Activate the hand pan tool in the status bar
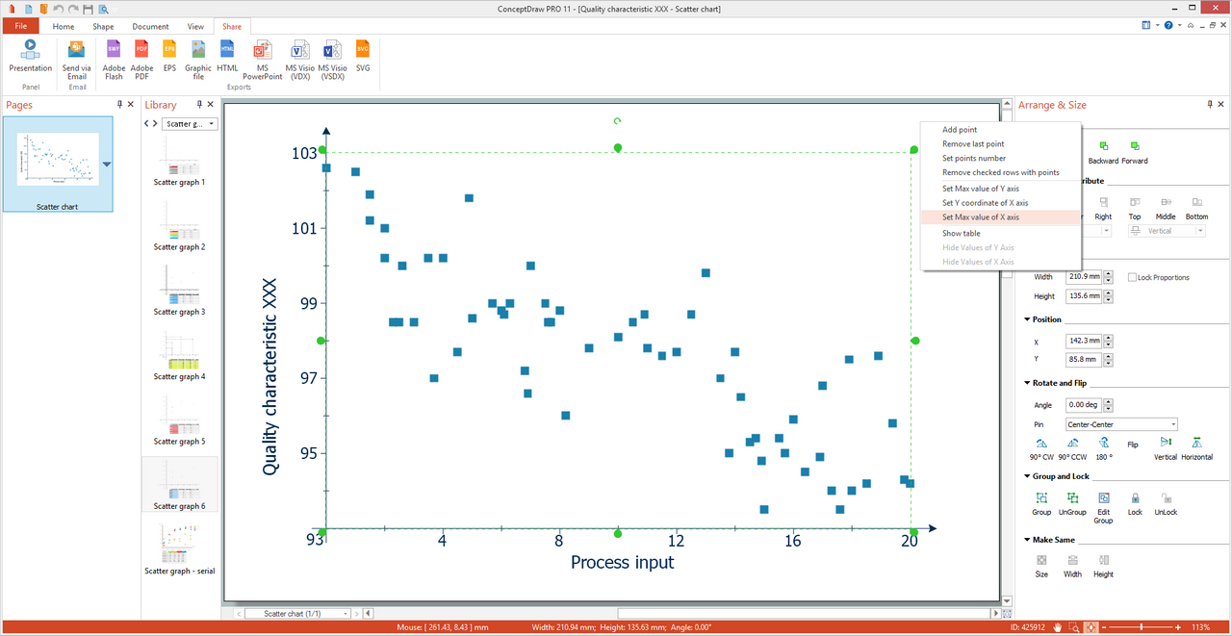Viewport: 1232px width, 636px height. [1058, 627]
